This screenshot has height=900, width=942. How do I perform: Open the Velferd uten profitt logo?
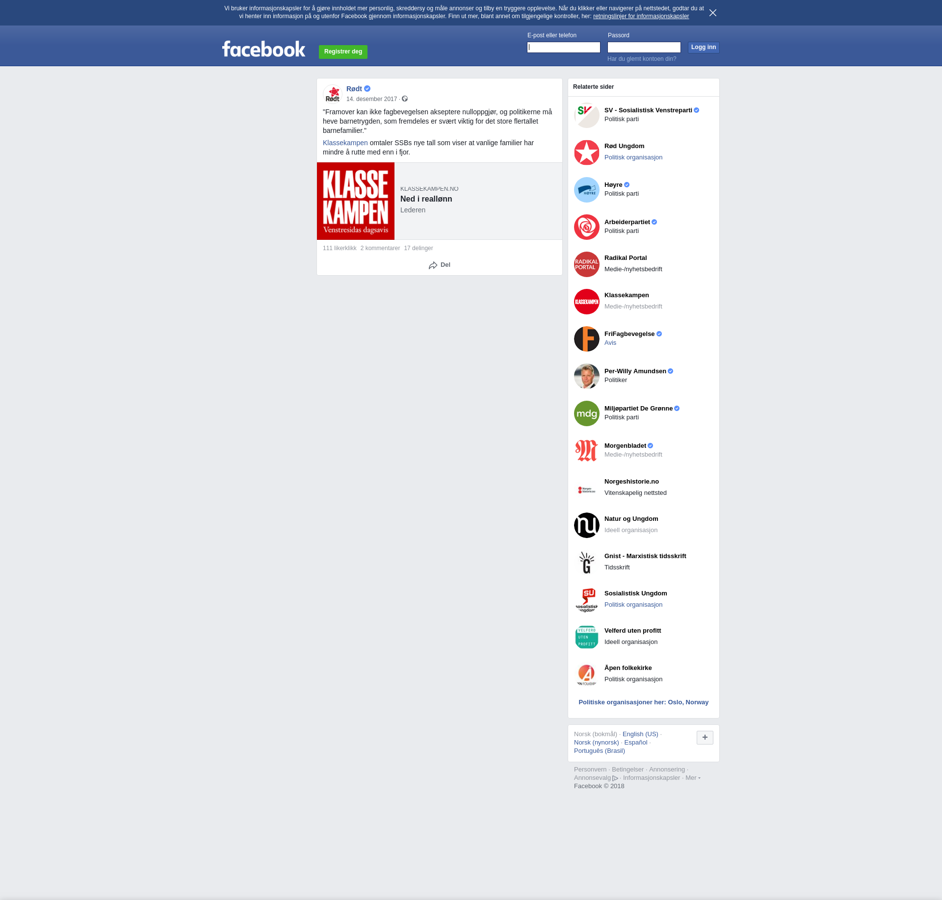click(x=587, y=637)
